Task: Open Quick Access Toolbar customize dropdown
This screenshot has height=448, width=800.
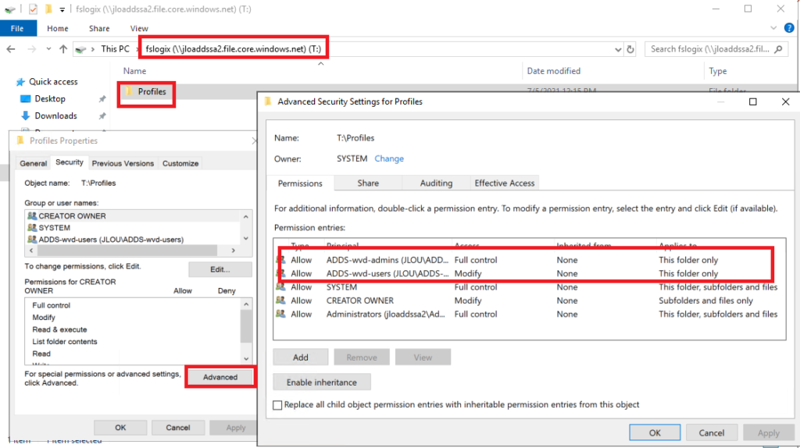Action: point(62,9)
